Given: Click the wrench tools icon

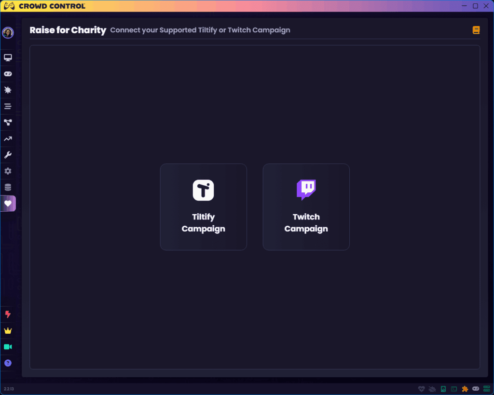Looking at the screenshot, I should (8, 155).
